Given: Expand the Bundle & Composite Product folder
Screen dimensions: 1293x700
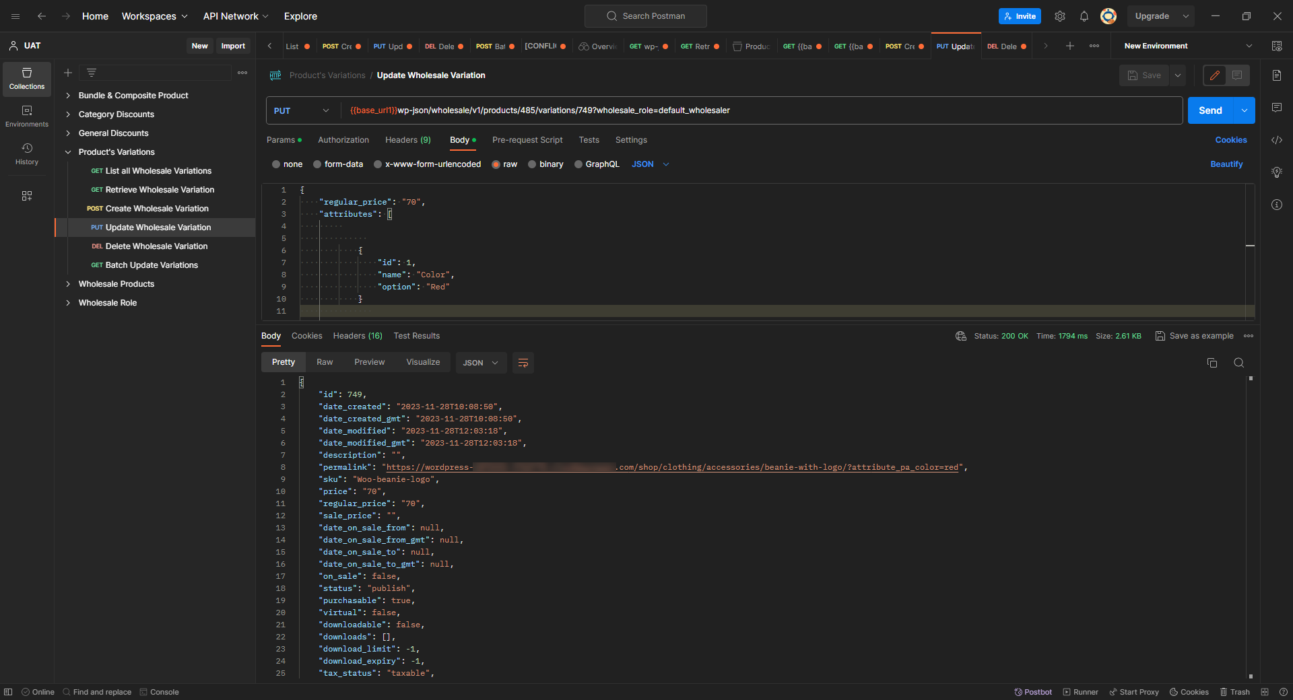Looking at the screenshot, I should [68, 96].
